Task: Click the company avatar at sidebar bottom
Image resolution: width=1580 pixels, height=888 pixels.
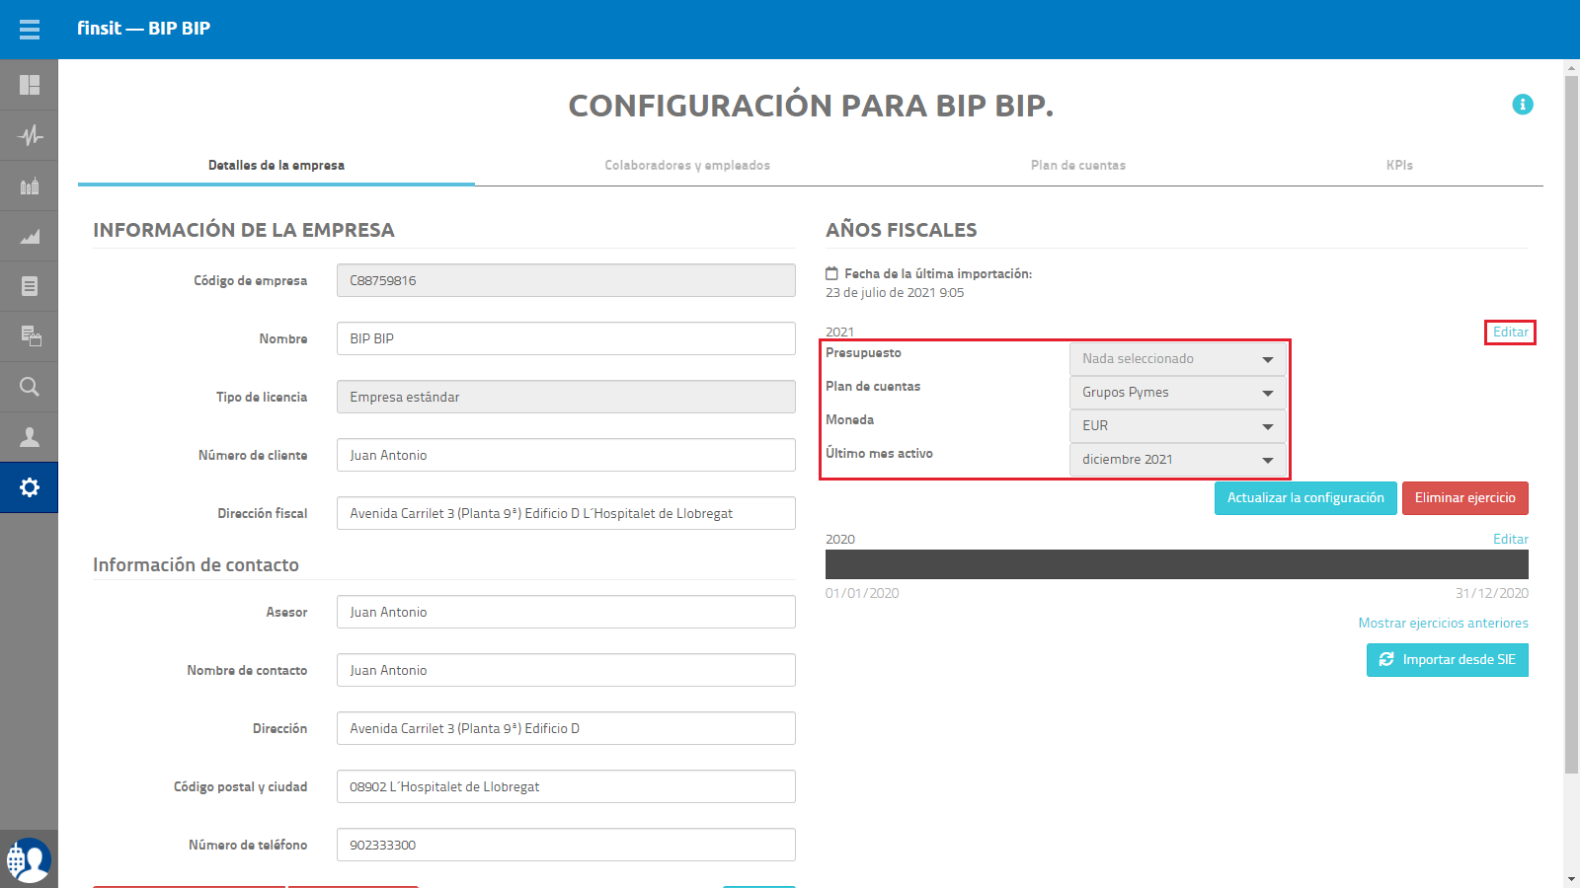Action: pyautogui.click(x=29, y=859)
